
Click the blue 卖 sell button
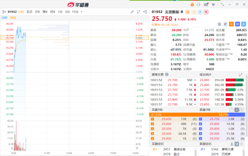tap(237, 24)
